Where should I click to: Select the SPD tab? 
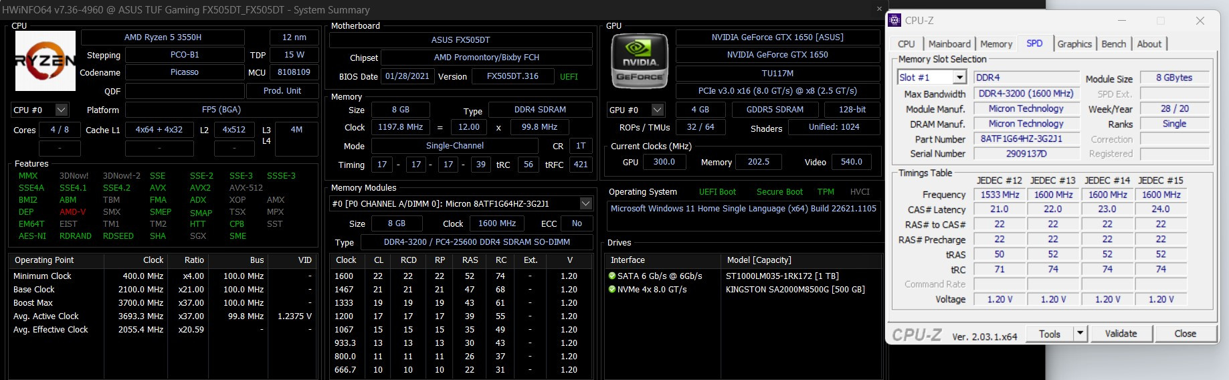(1034, 43)
